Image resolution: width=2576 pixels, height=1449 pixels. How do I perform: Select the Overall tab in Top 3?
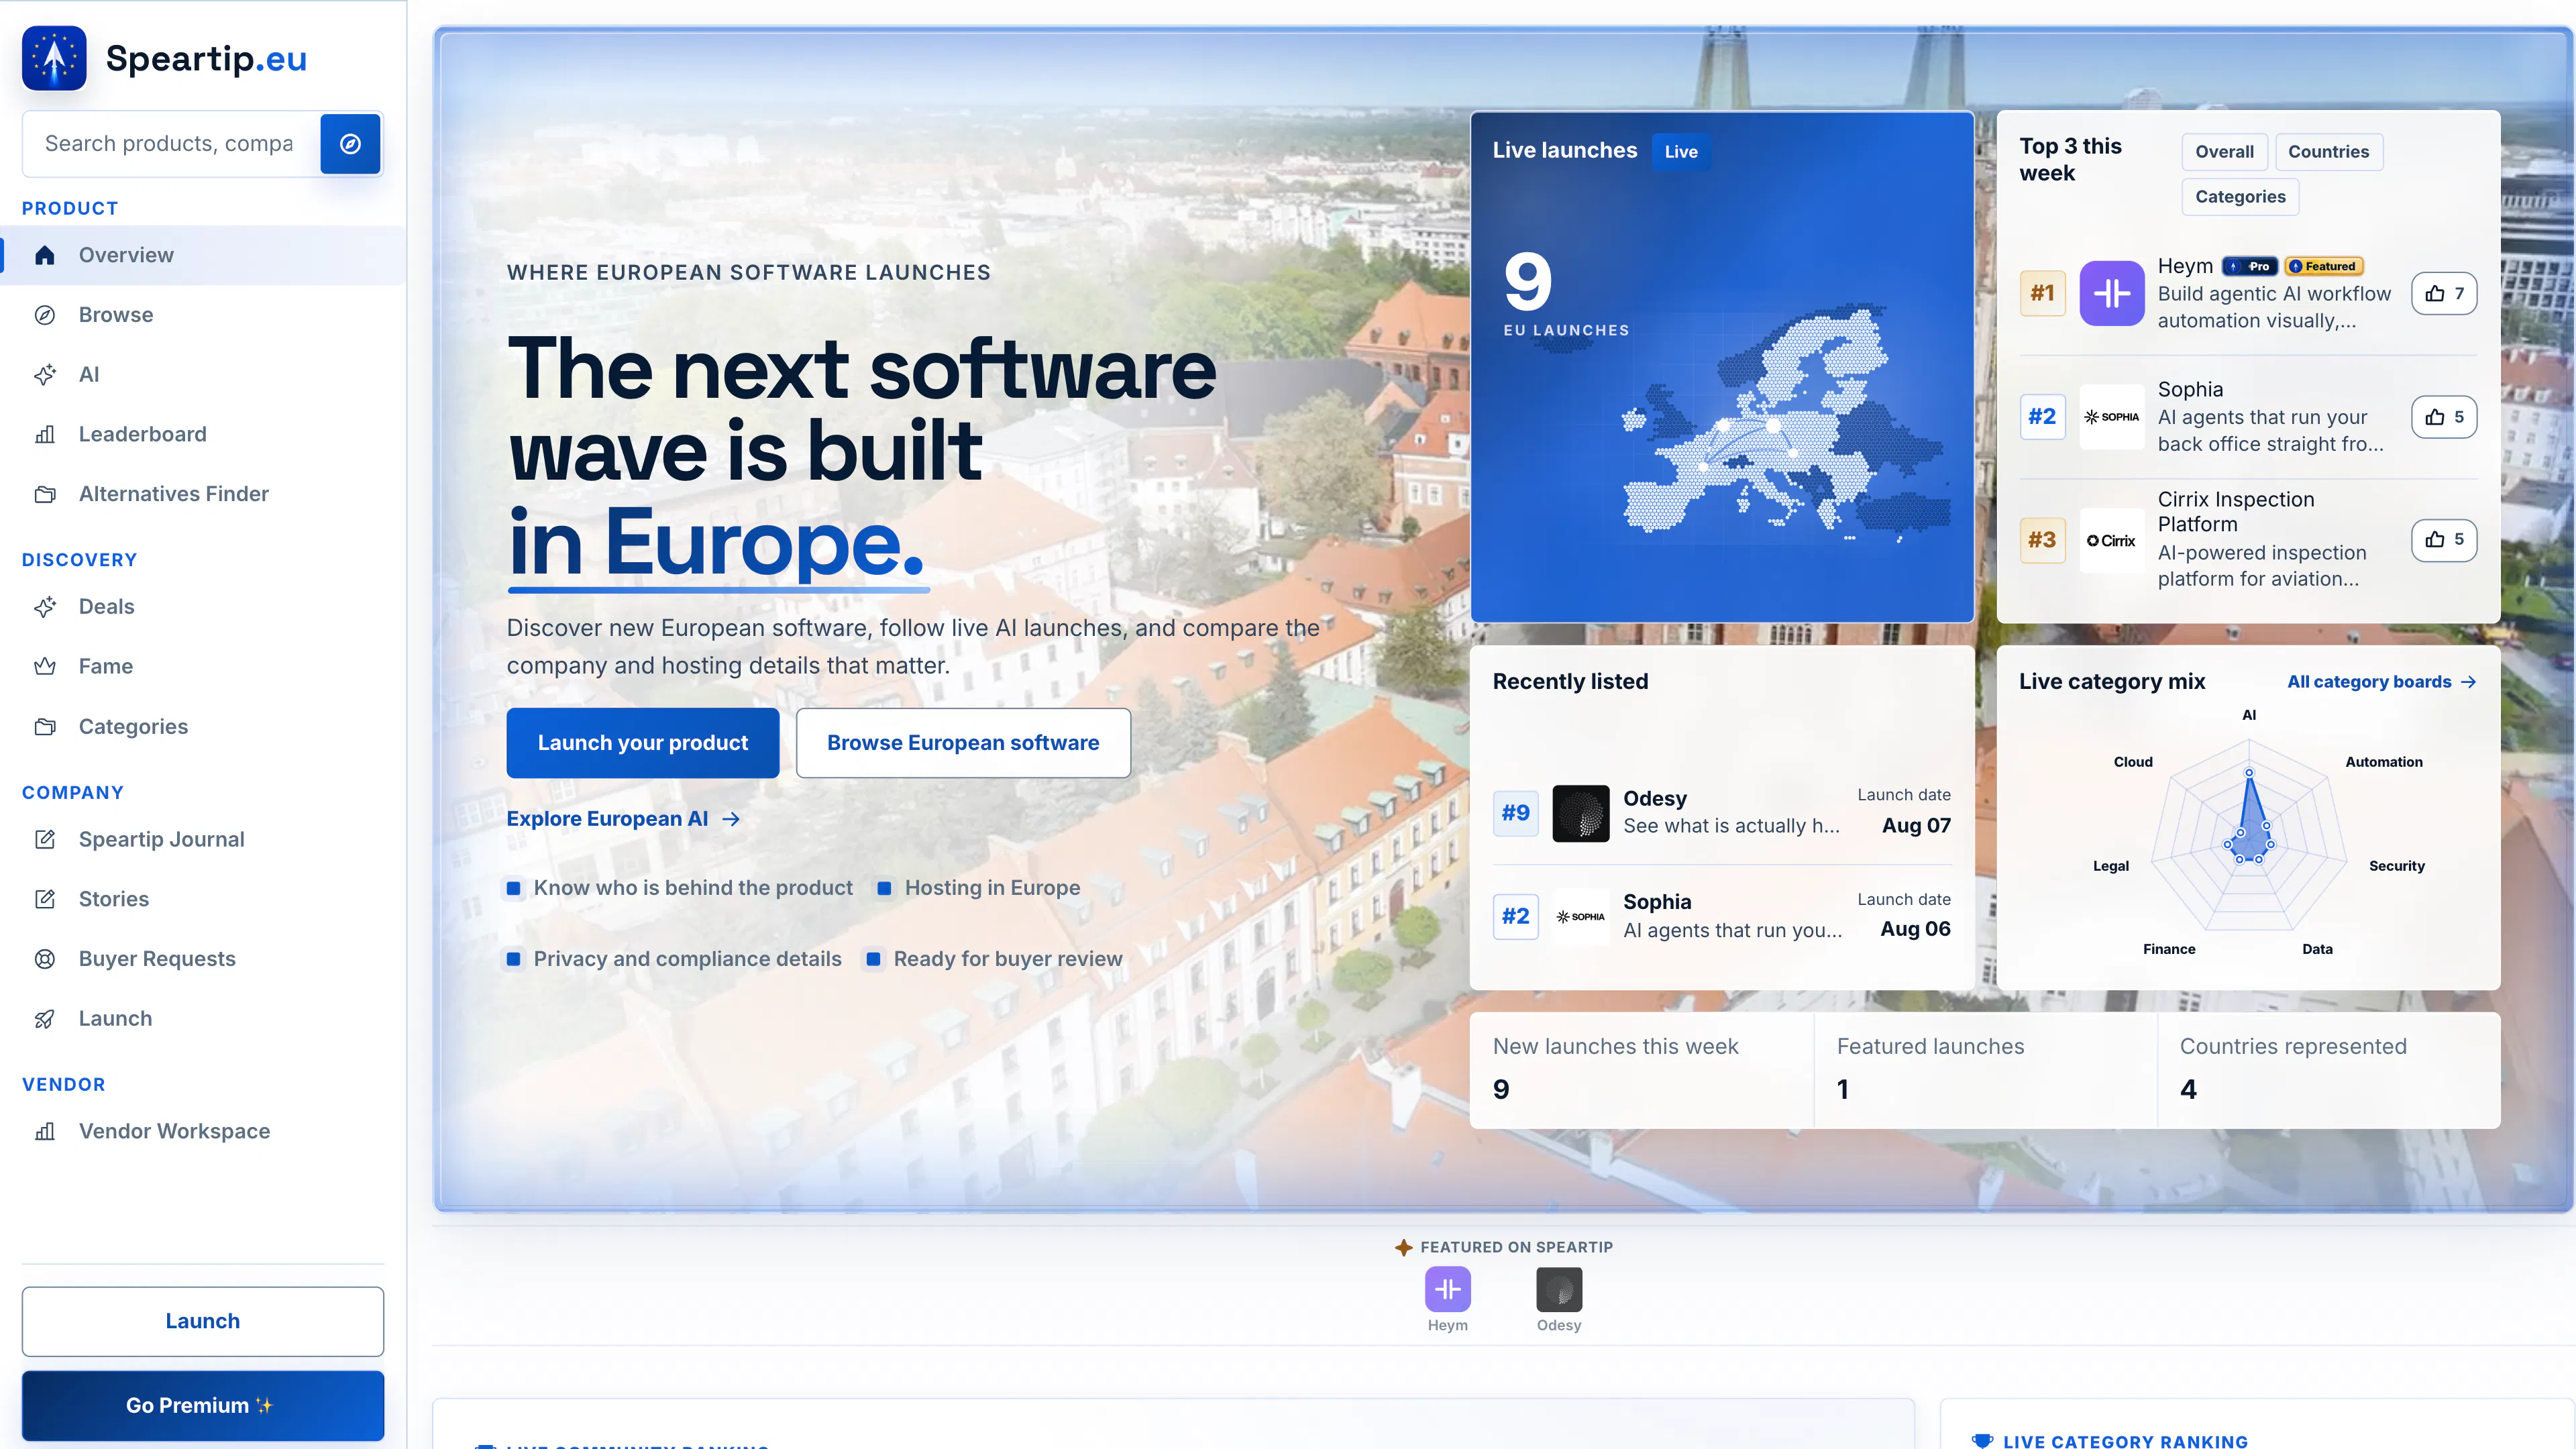2224,152
